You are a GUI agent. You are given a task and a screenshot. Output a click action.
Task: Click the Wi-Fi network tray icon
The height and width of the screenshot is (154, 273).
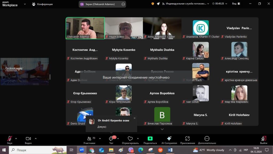(240, 150)
